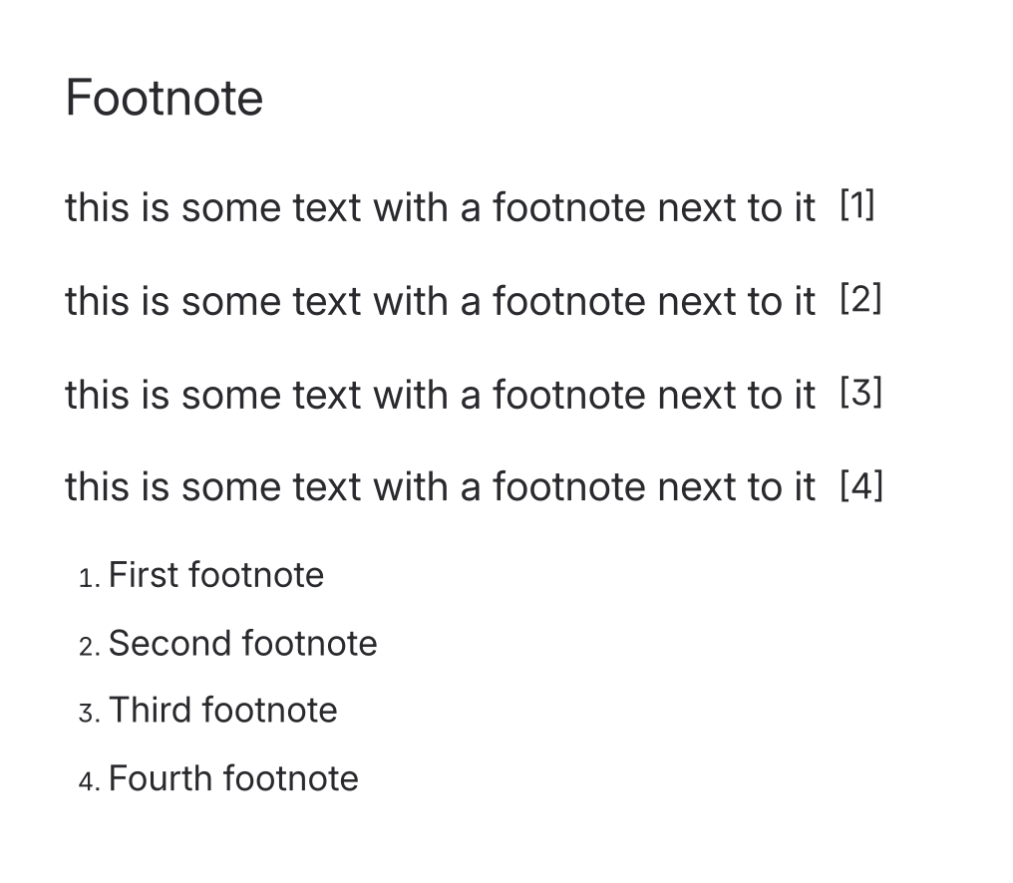Click the "Footnote" page heading
Screen dimensions: 1013x883
click(165, 99)
